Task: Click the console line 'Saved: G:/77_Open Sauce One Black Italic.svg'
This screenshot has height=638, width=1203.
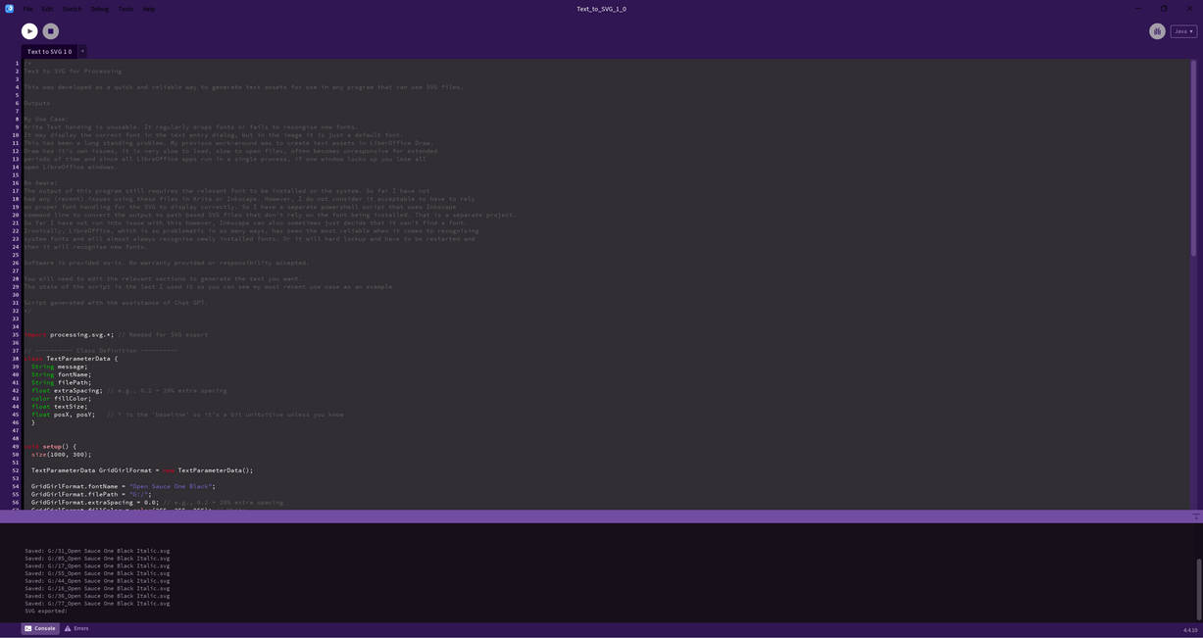Action: (x=97, y=604)
